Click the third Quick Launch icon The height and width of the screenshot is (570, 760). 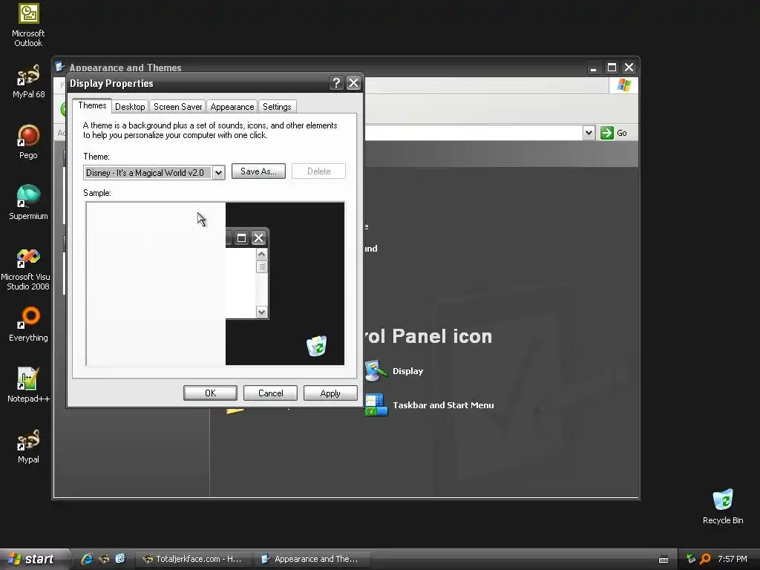(120, 559)
